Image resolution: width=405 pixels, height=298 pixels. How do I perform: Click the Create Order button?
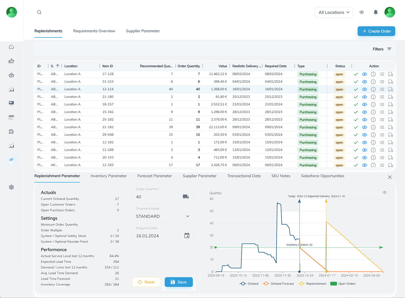coord(376,31)
